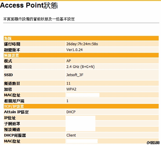
Task: Select associated clients value 1
Action: tap(67, 101)
